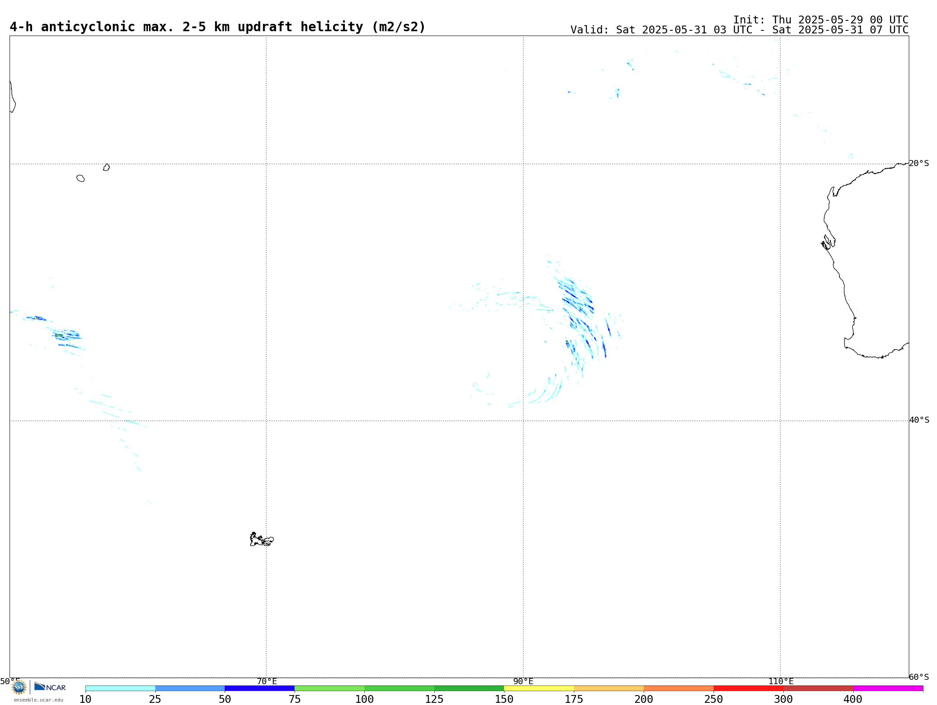The height and width of the screenshot is (705, 937).
Task: Open the ensemble.ucar.edu text
Action: click(x=39, y=700)
